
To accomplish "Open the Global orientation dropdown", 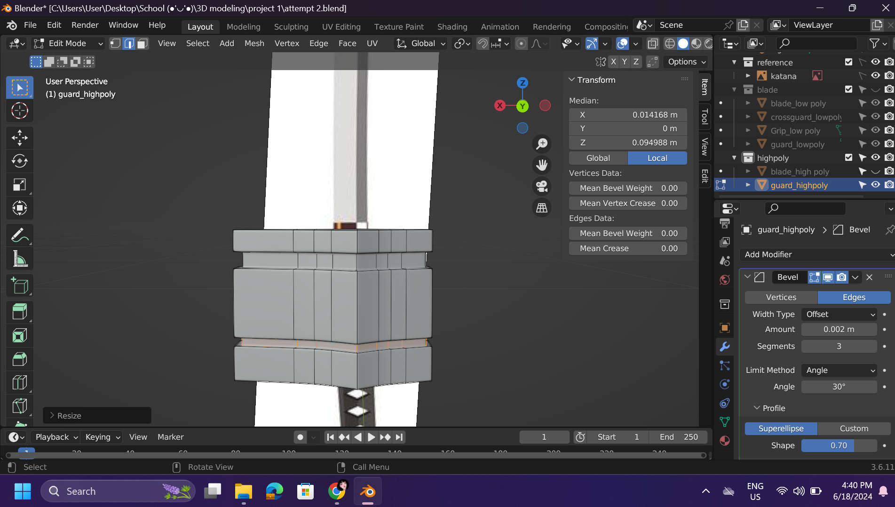I will (x=420, y=43).
